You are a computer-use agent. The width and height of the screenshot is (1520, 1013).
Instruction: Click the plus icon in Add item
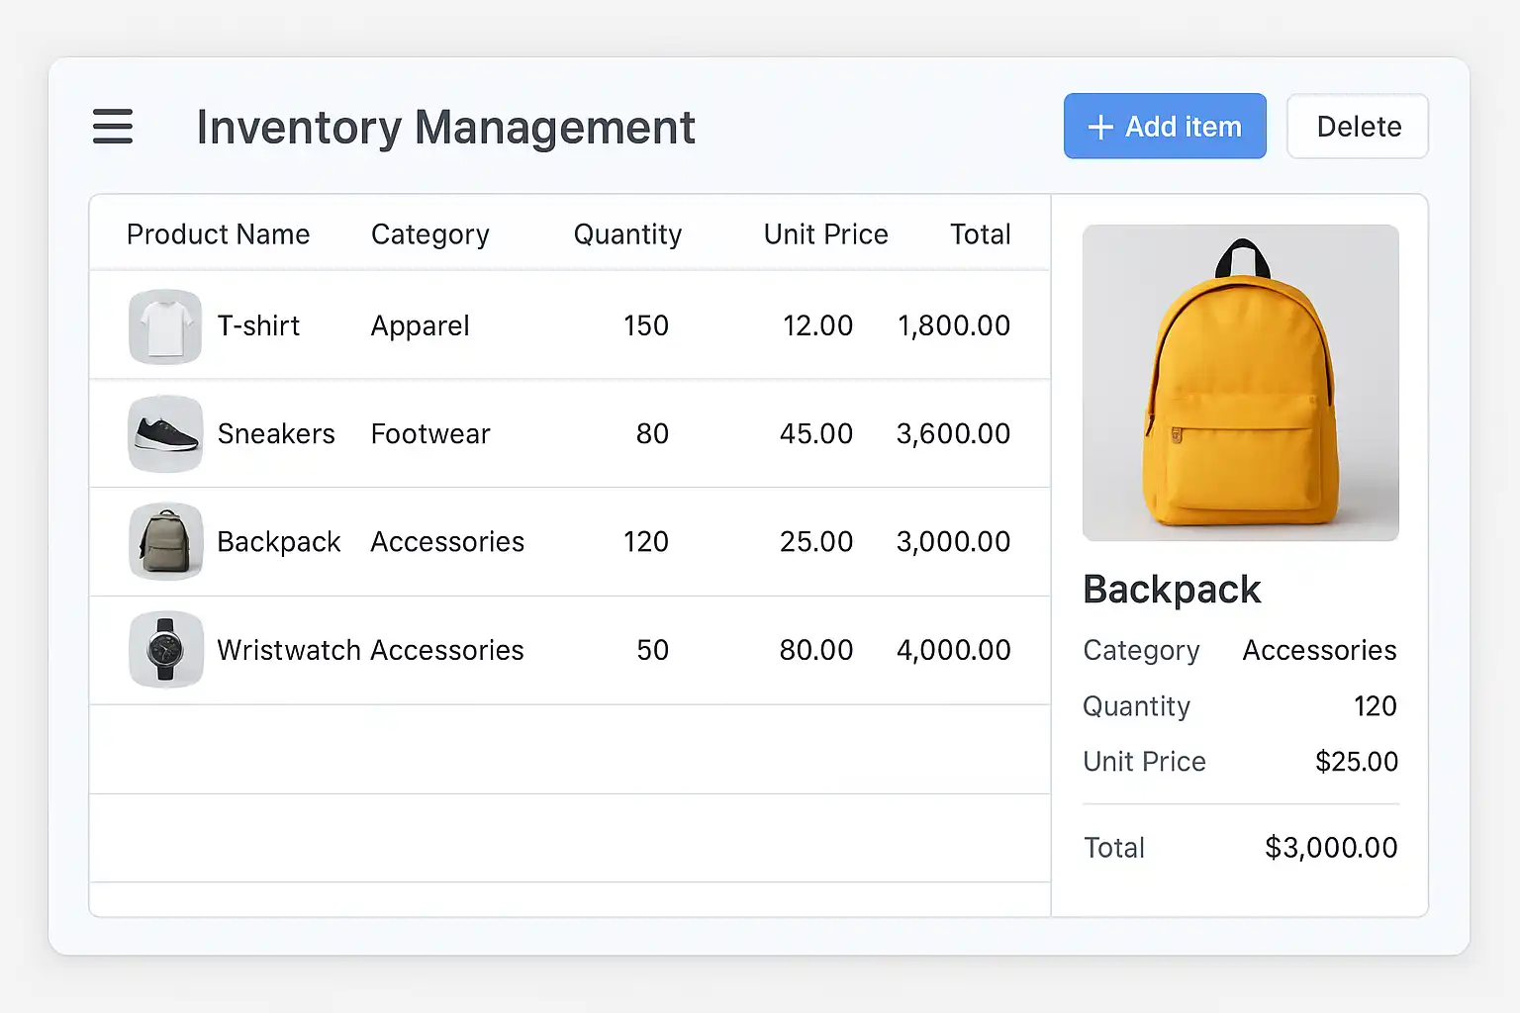pos(1100,128)
